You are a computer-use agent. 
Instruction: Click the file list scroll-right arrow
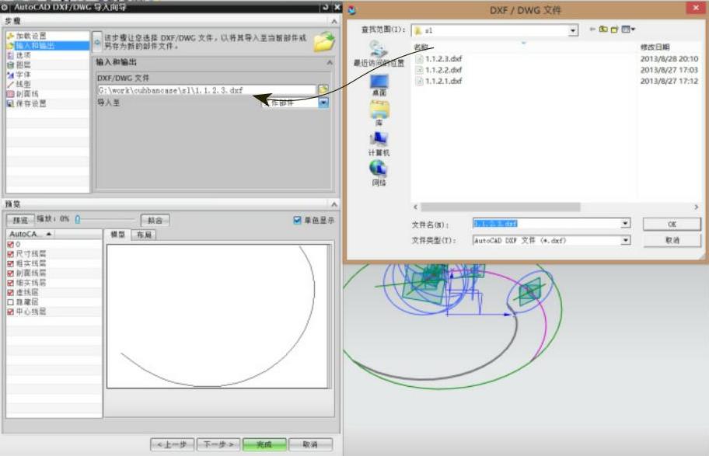coord(696,207)
